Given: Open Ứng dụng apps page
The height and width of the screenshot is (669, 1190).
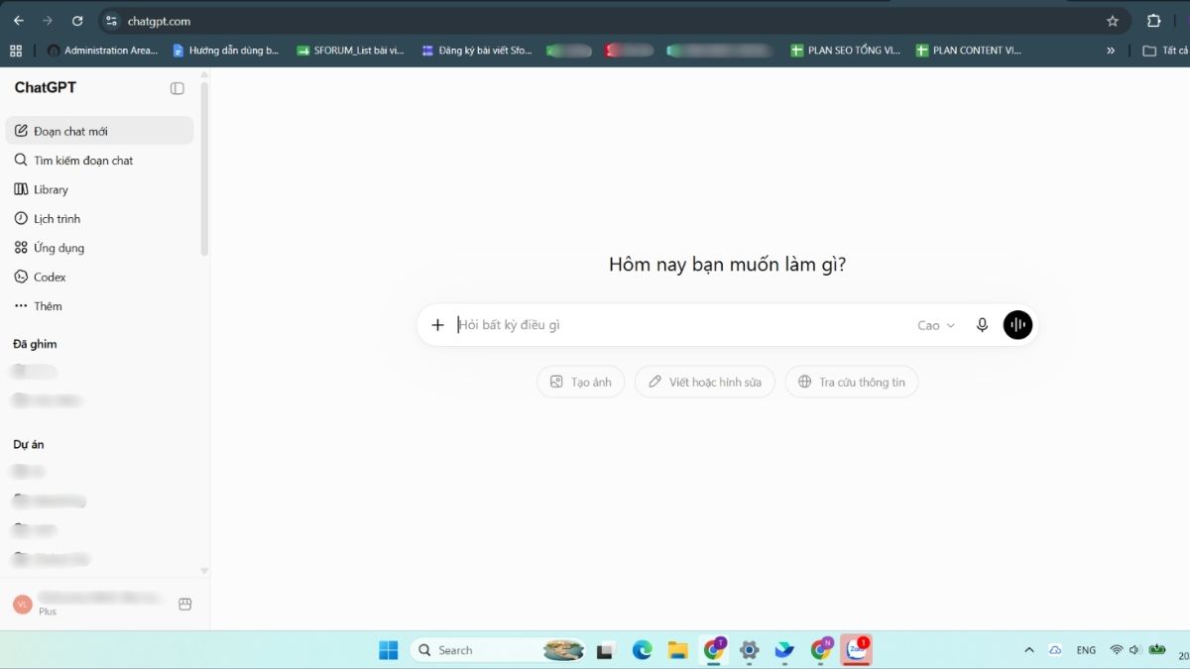Looking at the screenshot, I should coord(99,248).
